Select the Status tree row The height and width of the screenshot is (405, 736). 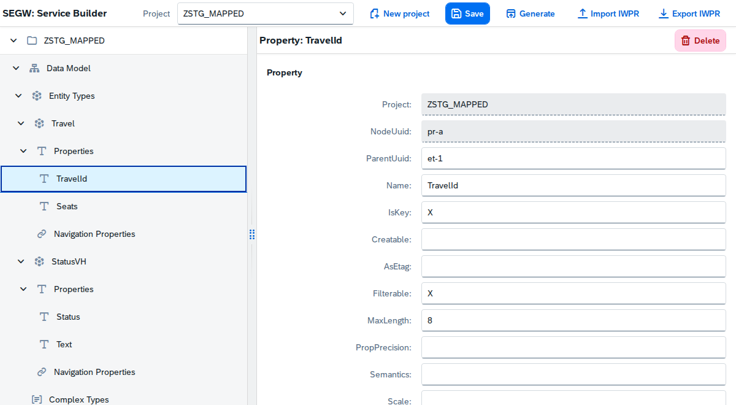[x=123, y=317]
